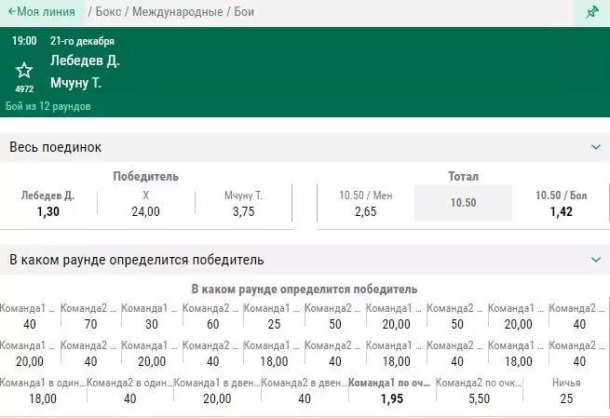Add Лебедев–Мчуну fight to favorites star

[24, 70]
